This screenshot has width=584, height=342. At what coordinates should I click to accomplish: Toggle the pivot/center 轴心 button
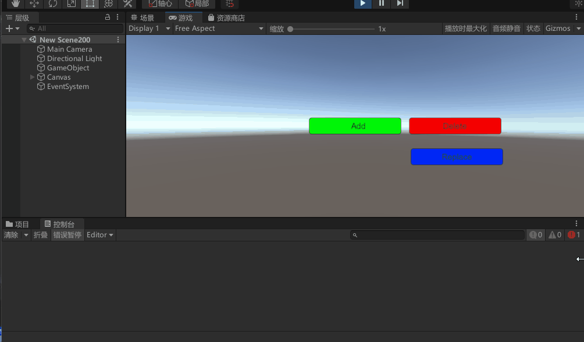point(160,3)
